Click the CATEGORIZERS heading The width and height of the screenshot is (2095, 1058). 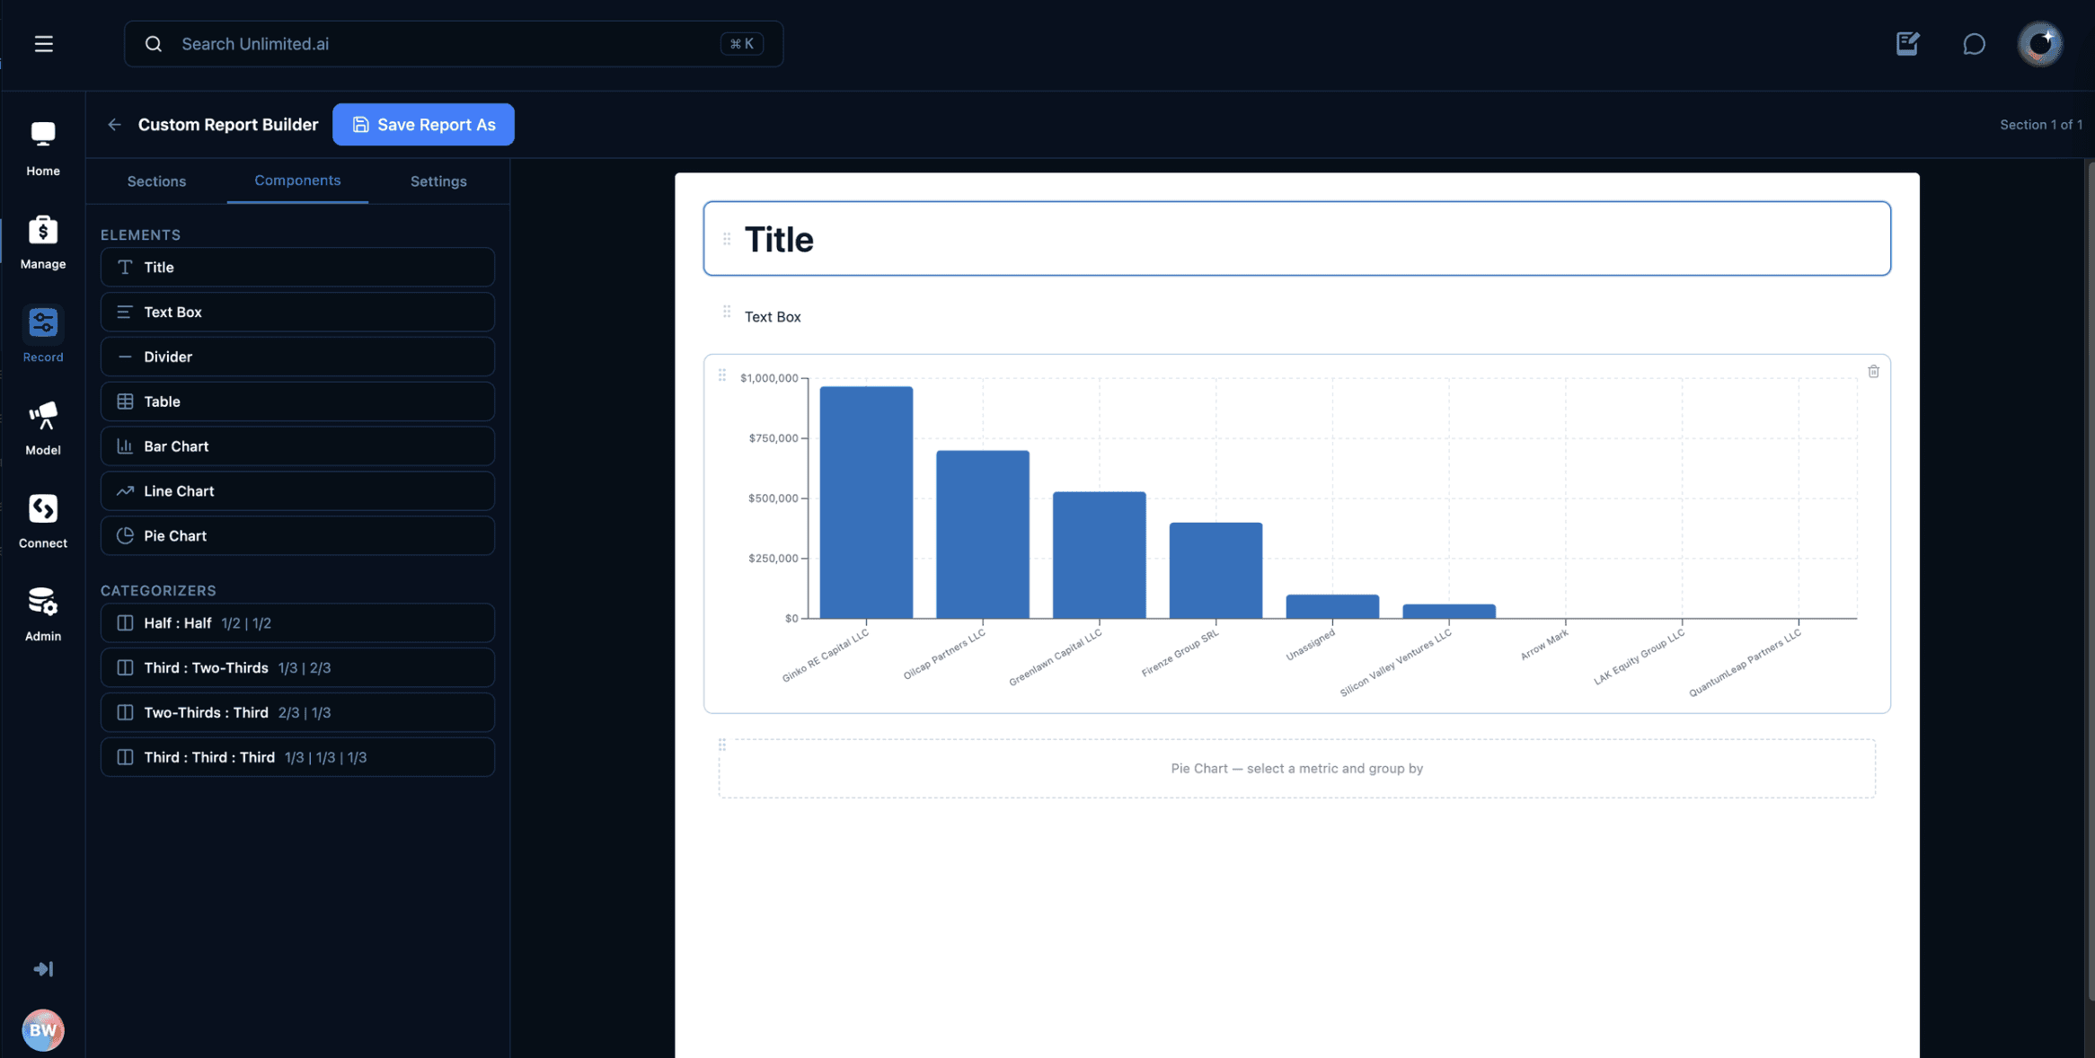pyautogui.click(x=158, y=591)
